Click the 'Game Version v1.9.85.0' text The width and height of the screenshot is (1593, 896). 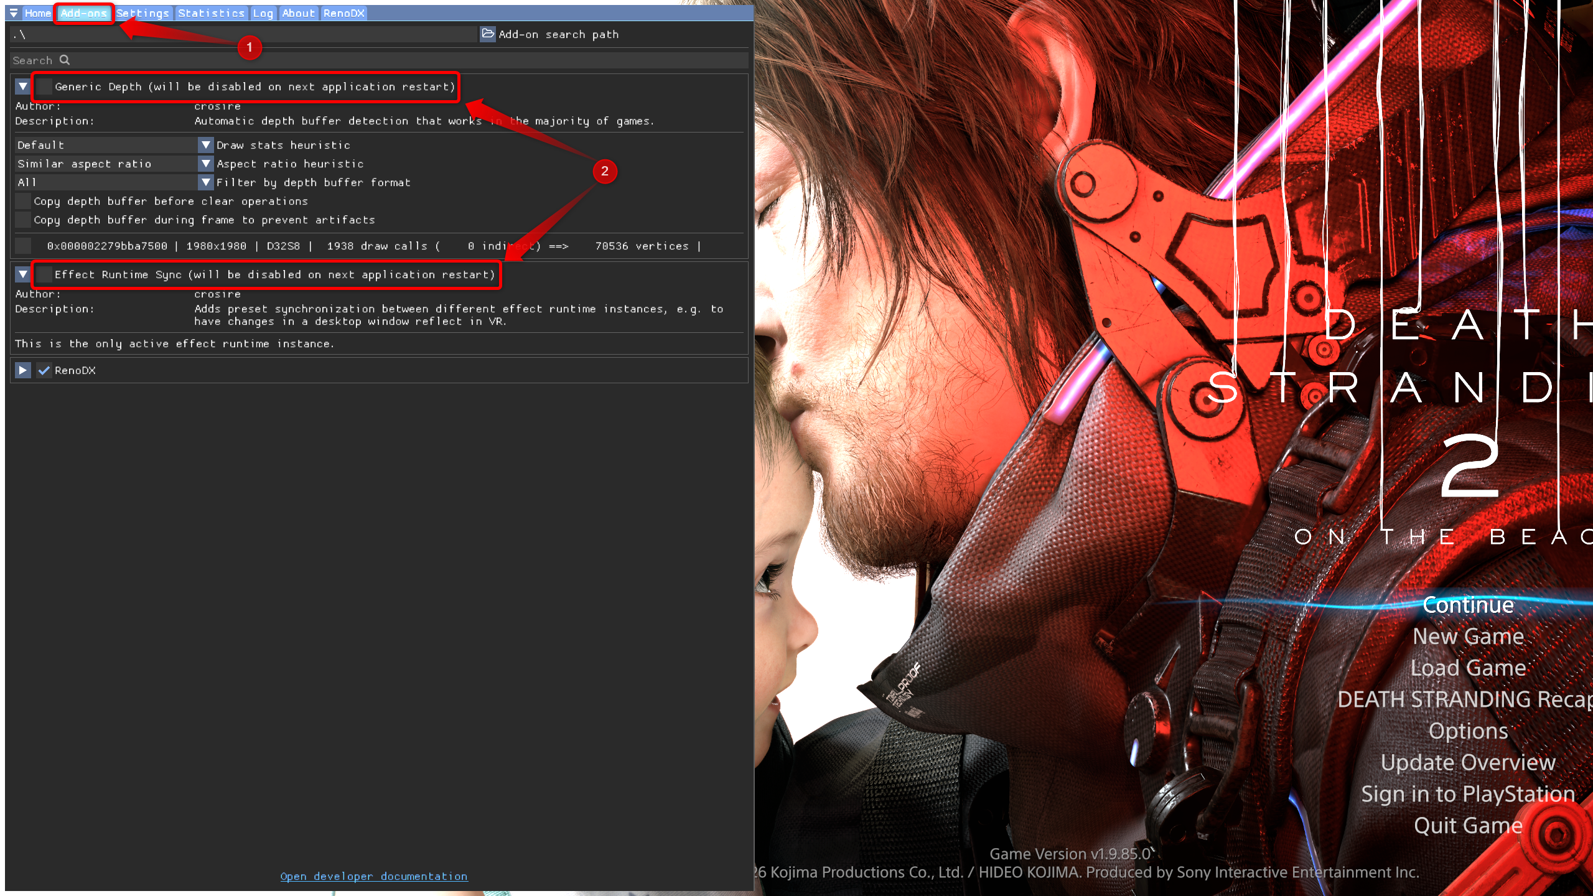[x=1070, y=854]
